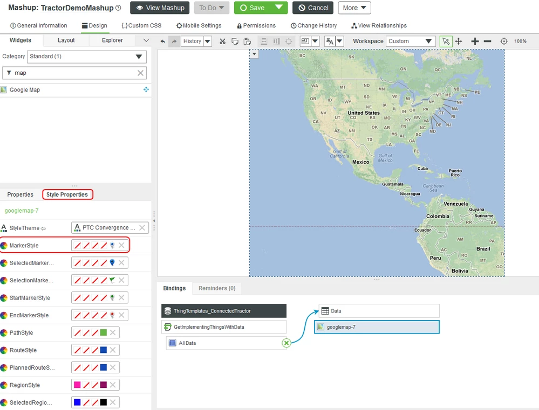This screenshot has height=410, width=539.
Task: Zoom in with the plus icon
Action: coord(475,41)
